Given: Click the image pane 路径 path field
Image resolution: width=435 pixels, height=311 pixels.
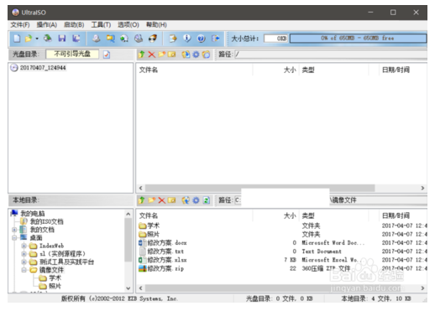Looking at the screenshot, I should pos(331,54).
